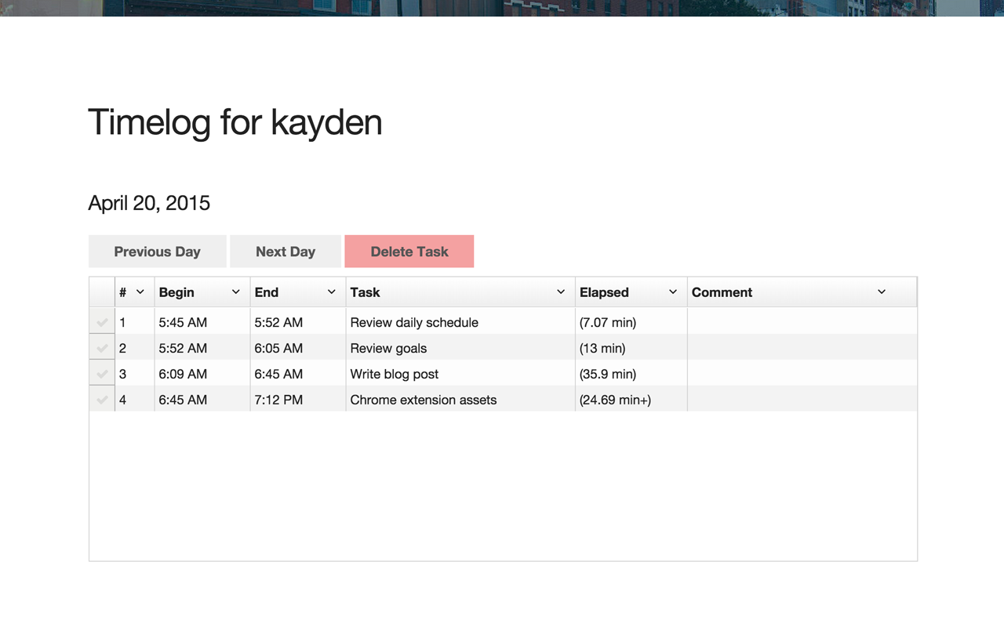Open the Begin column dropdown menu
Image resolution: width=1004 pixels, height=627 pixels.
235,292
